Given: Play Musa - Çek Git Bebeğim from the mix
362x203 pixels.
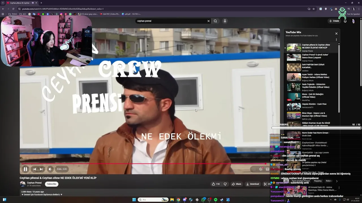Looking at the screenshot, I should pos(311,97).
